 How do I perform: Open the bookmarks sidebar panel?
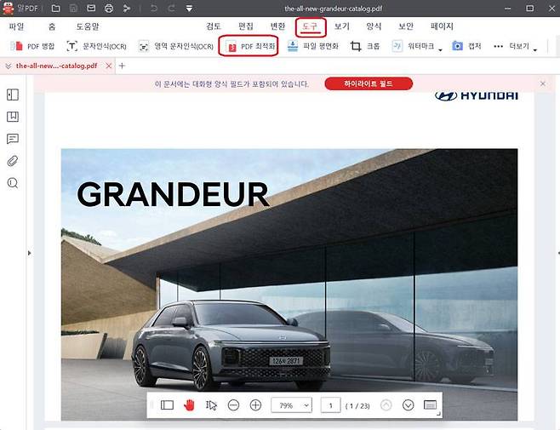tap(13, 117)
